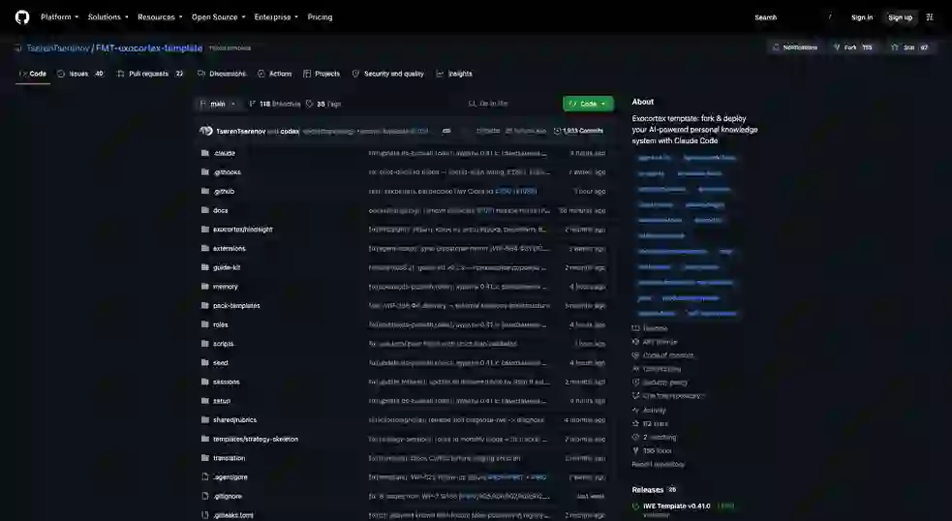
Task: Click the file icon for .agentignore
Action: (x=205, y=477)
